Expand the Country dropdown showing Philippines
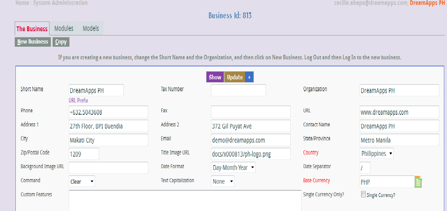 tap(377, 153)
